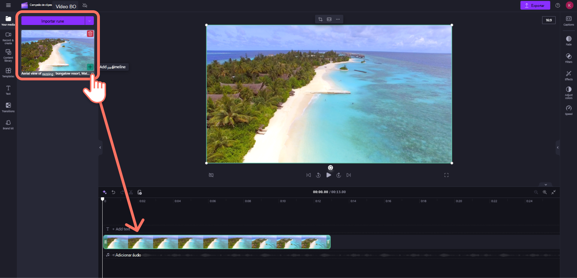
Task: Collapse the left media panel
Action: point(100,148)
